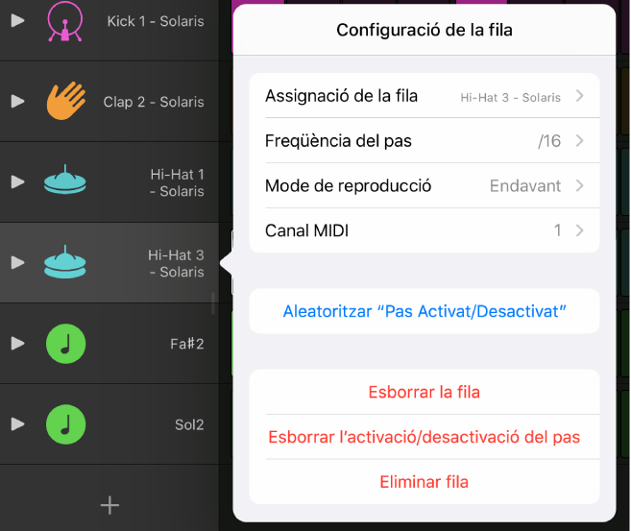
Task: Open Assignació de la fila options
Action: (x=425, y=96)
